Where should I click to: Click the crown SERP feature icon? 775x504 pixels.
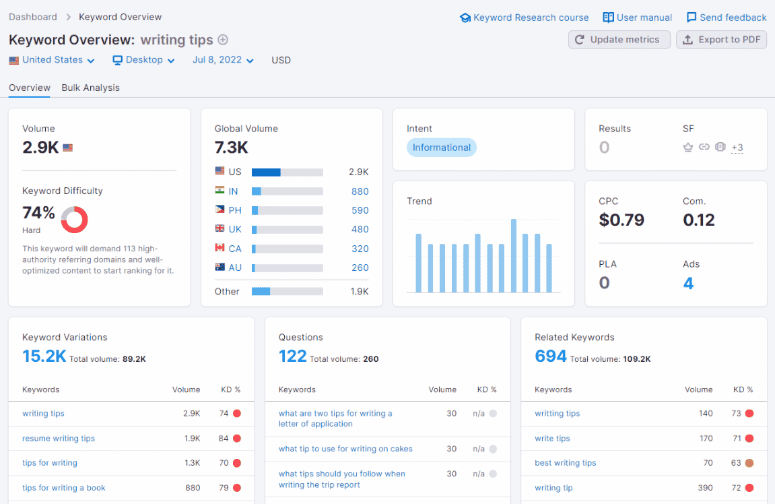pos(687,147)
